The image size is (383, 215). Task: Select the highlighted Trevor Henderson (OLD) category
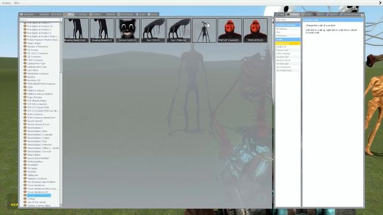click(x=39, y=195)
